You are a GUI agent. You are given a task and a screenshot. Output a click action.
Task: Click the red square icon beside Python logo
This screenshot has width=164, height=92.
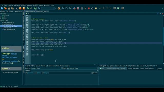78,8
